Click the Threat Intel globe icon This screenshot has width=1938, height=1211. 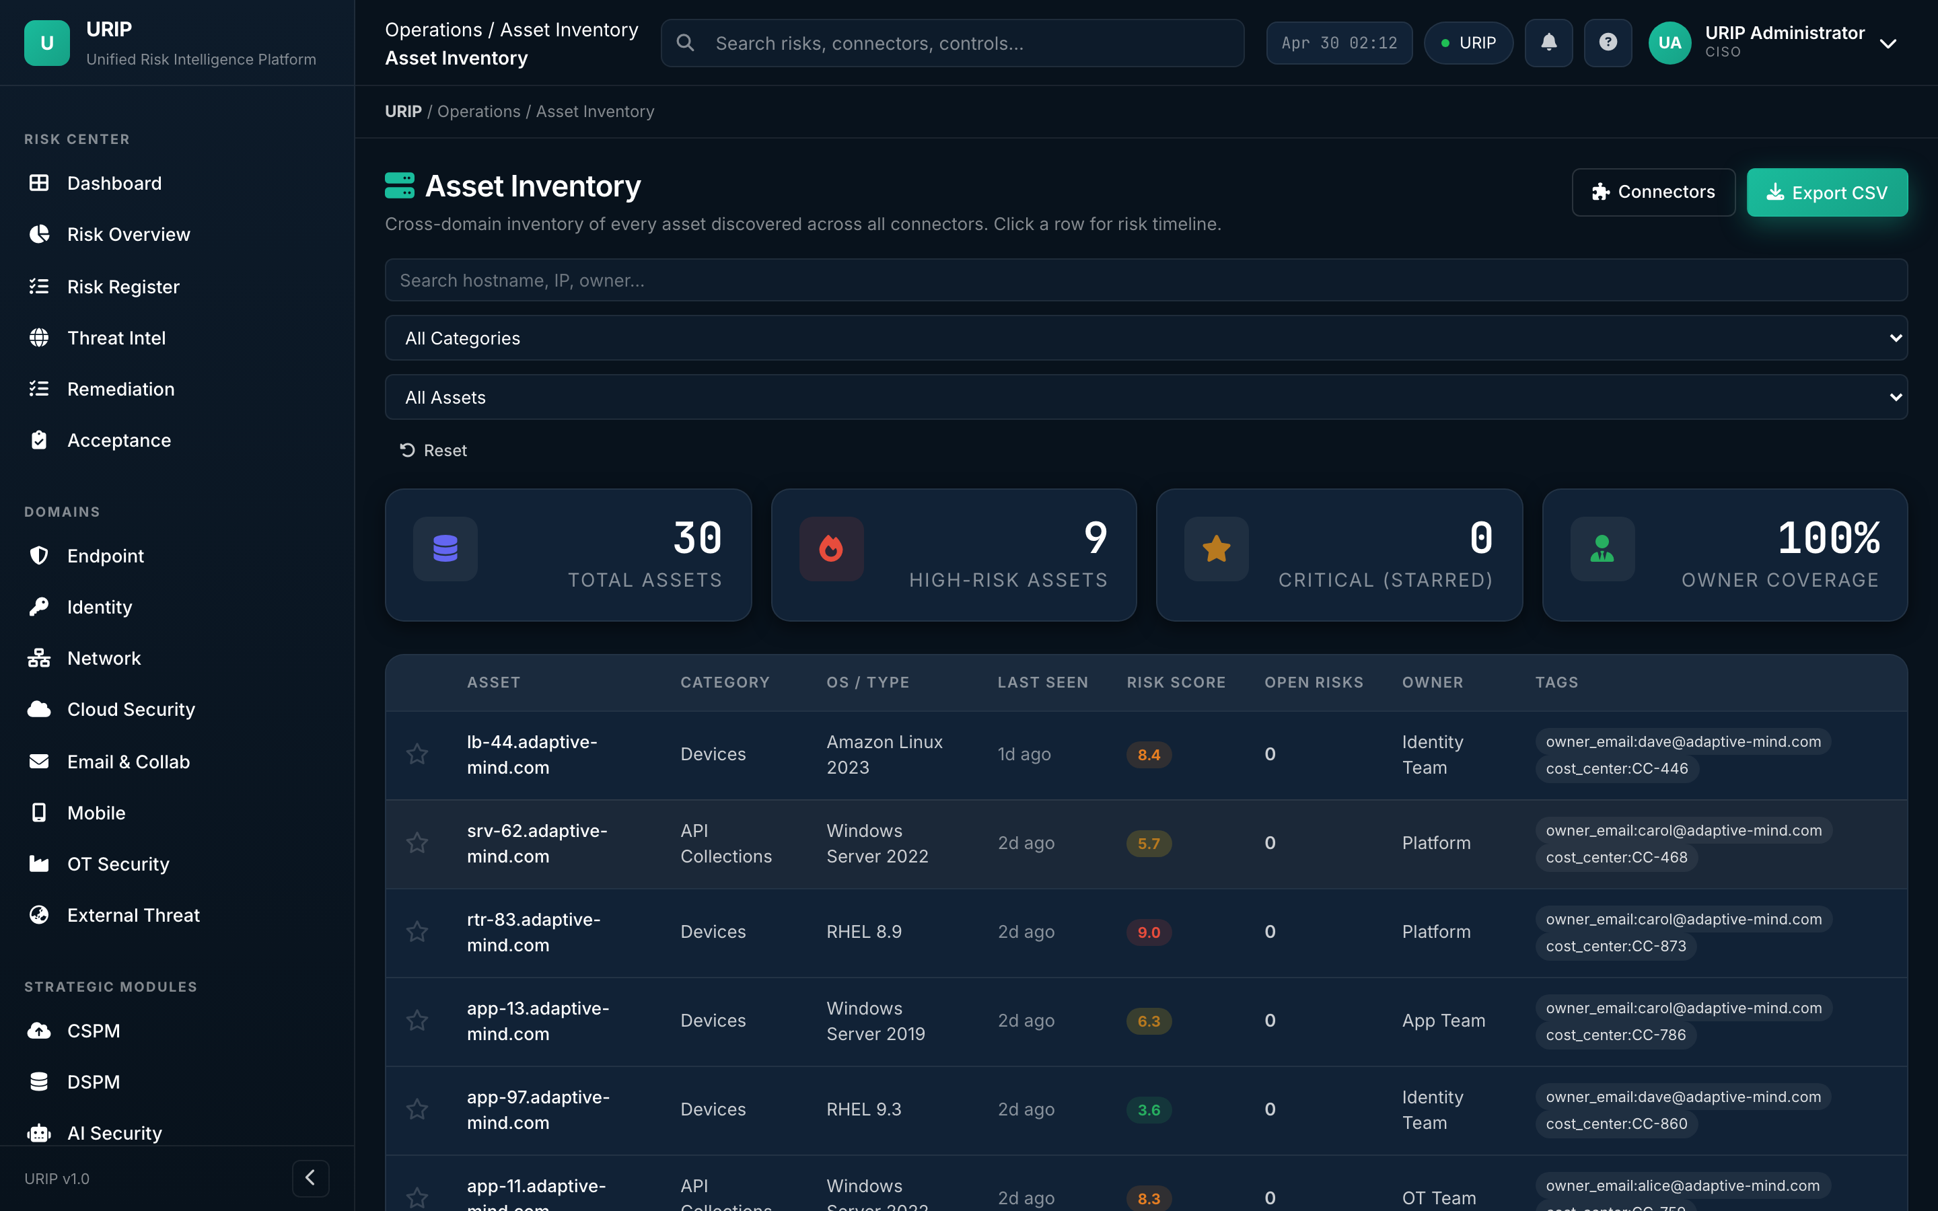click(x=38, y=337)
